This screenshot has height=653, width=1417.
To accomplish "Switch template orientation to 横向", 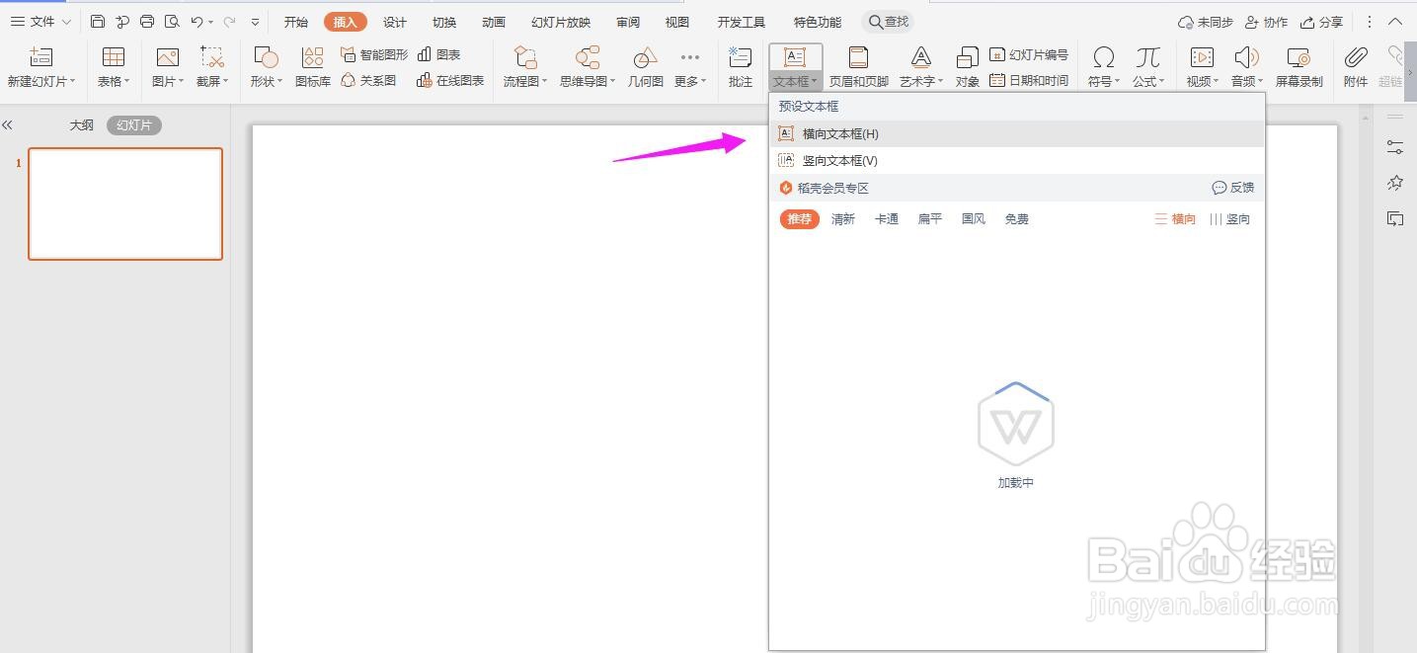I will [x=1175, y=219].
